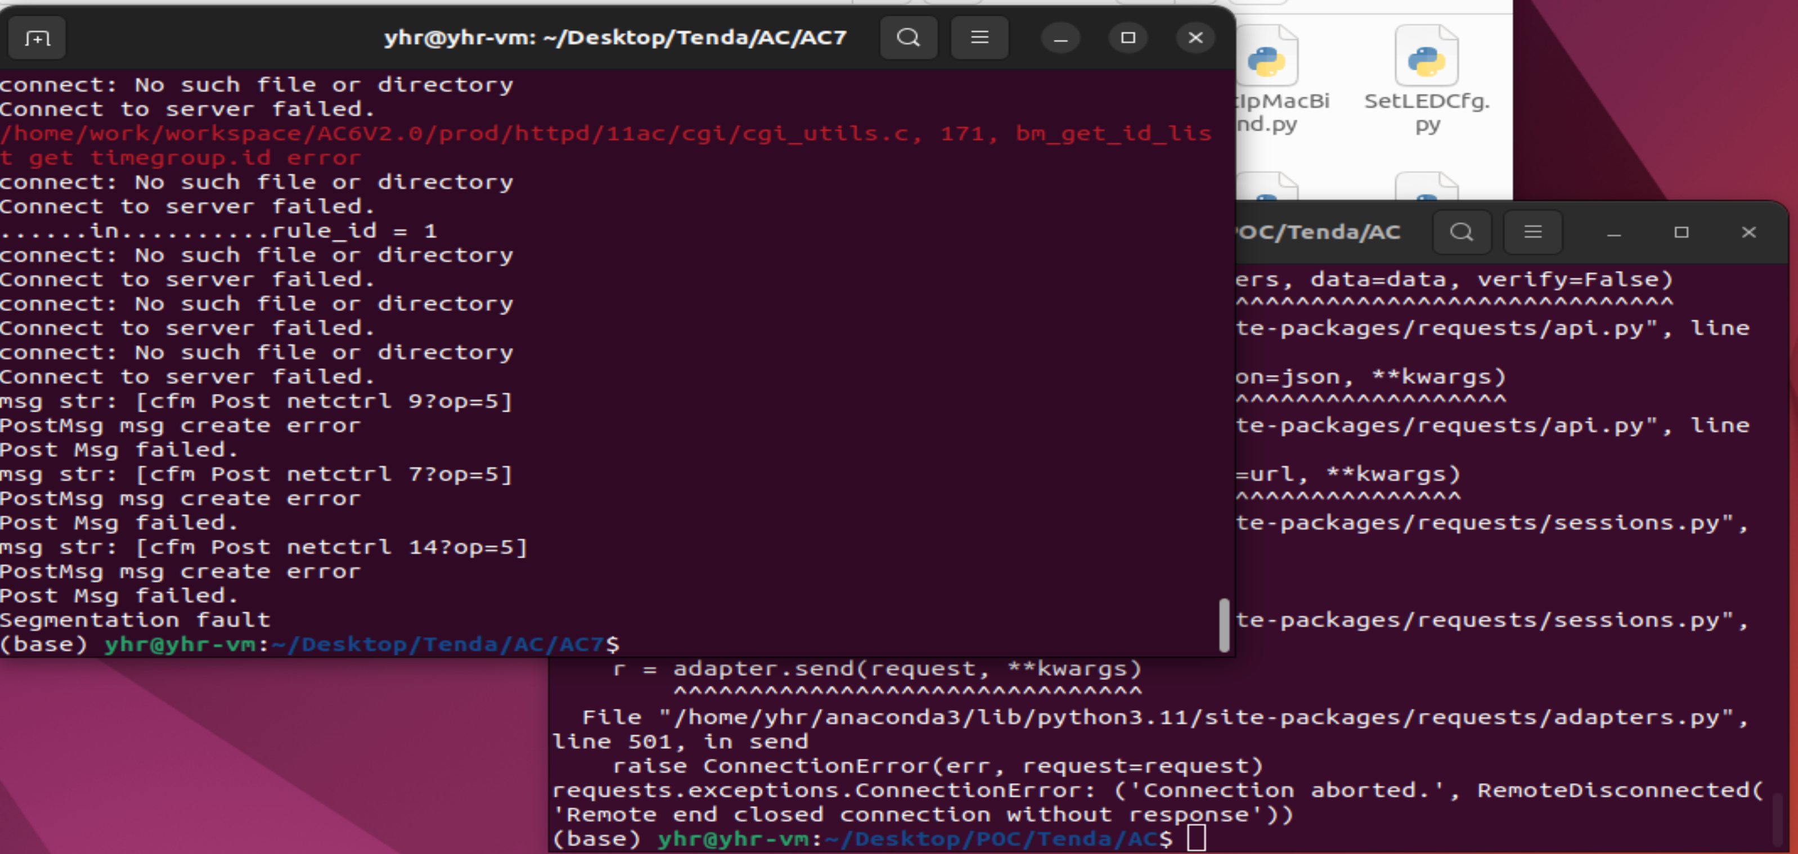Close the POC/Tenda/AC terminal window
Viewport: 1798px width, 854px height.
click(x=1748, y=232)
